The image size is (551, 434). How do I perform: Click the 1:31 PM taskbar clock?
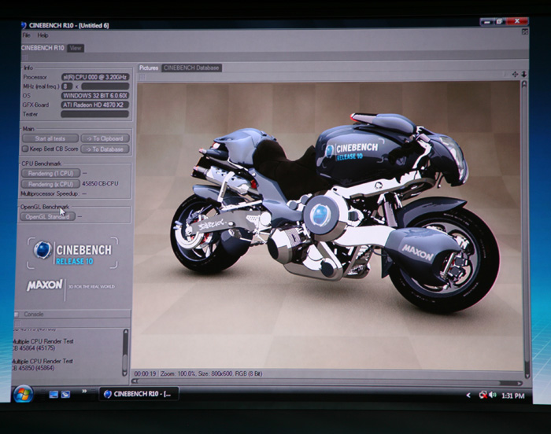point(512,395)
